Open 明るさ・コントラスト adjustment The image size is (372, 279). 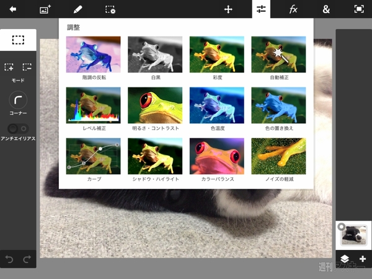[x=155, y=109]
